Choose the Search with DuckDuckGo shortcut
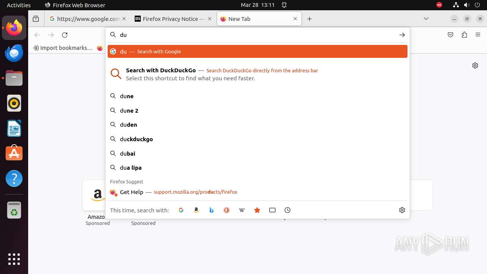Viewport: 487px width, 274px height. 258,74
